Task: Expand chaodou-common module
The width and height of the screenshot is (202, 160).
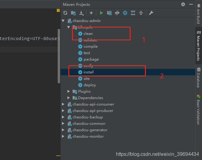Action: coord(63,124)
